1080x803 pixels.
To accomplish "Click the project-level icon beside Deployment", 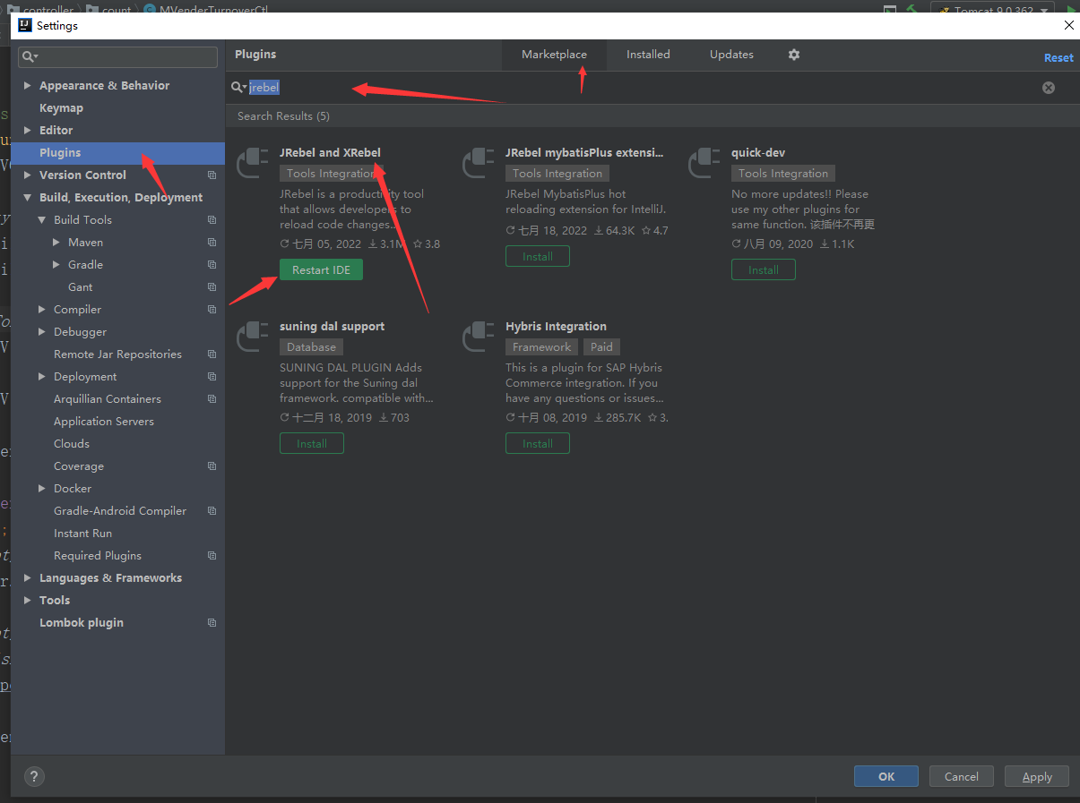I will point(212,377).
